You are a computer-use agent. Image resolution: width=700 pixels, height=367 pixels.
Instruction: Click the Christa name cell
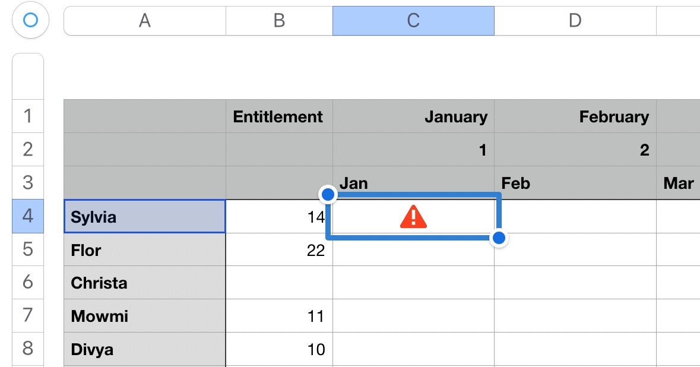pos(144,283)
